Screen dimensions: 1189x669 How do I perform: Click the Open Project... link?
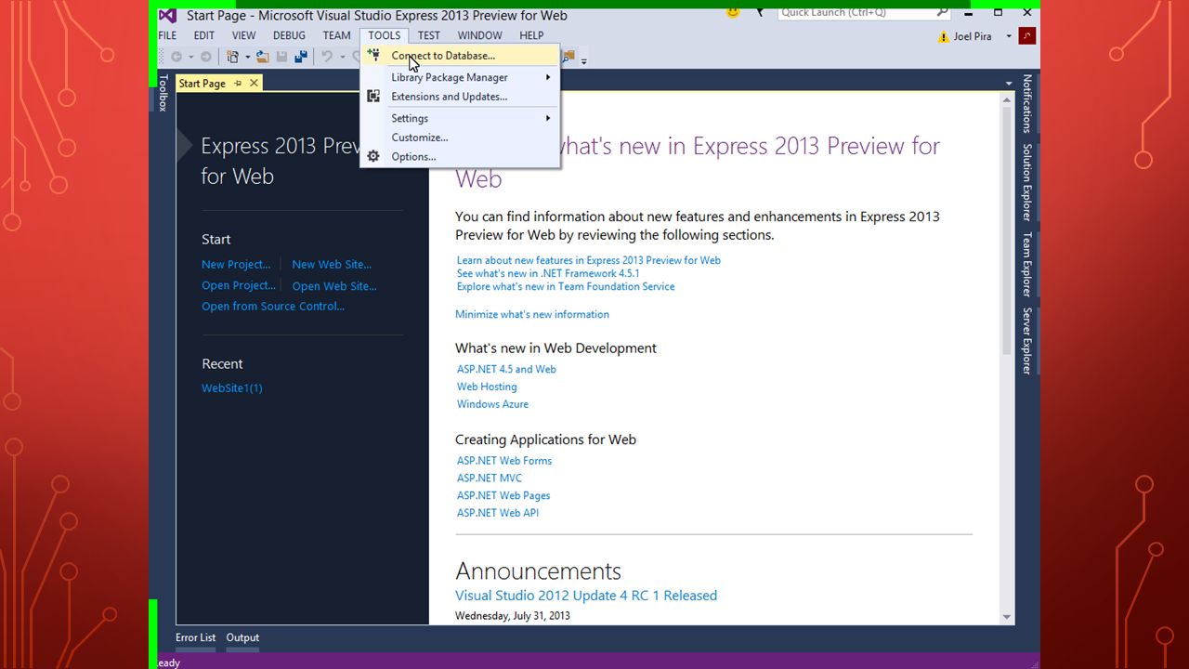239,286
